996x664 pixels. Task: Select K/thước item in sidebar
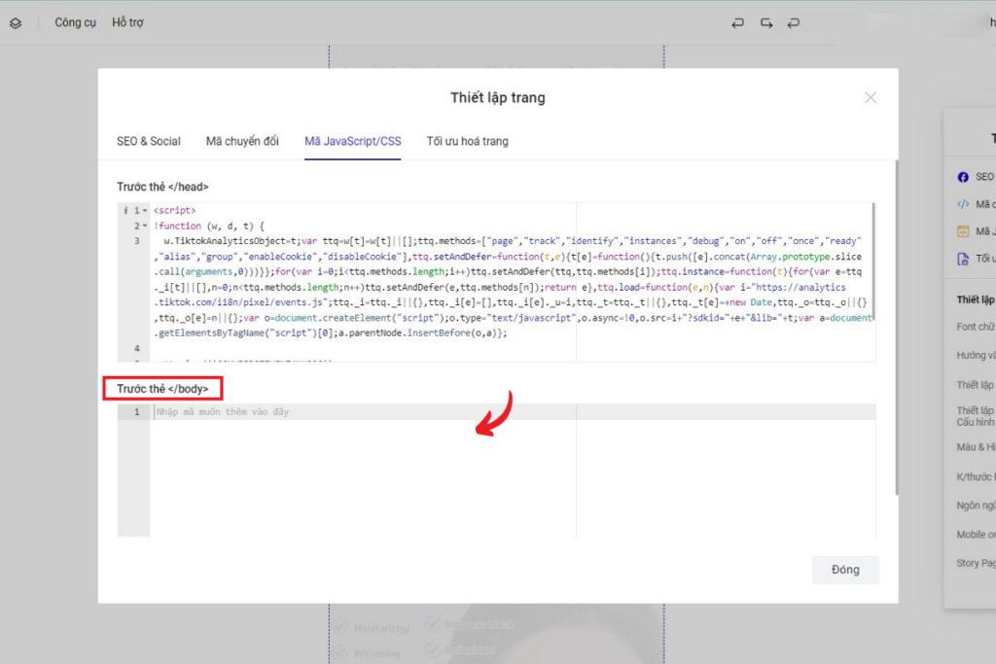pos(976,476)
